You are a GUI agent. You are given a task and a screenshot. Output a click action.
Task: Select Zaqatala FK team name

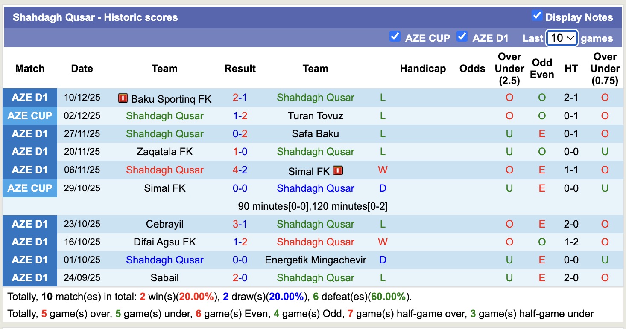[x=164, y=152]
